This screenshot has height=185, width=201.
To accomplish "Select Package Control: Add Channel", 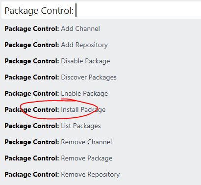I will tap(101, 29).
